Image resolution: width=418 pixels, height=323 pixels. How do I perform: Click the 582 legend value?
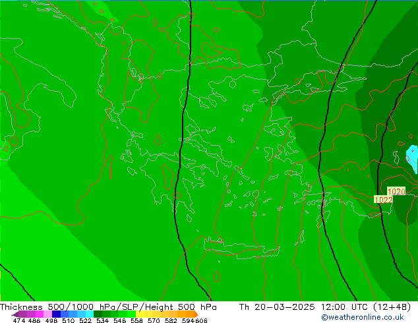[x=171, y=320]
